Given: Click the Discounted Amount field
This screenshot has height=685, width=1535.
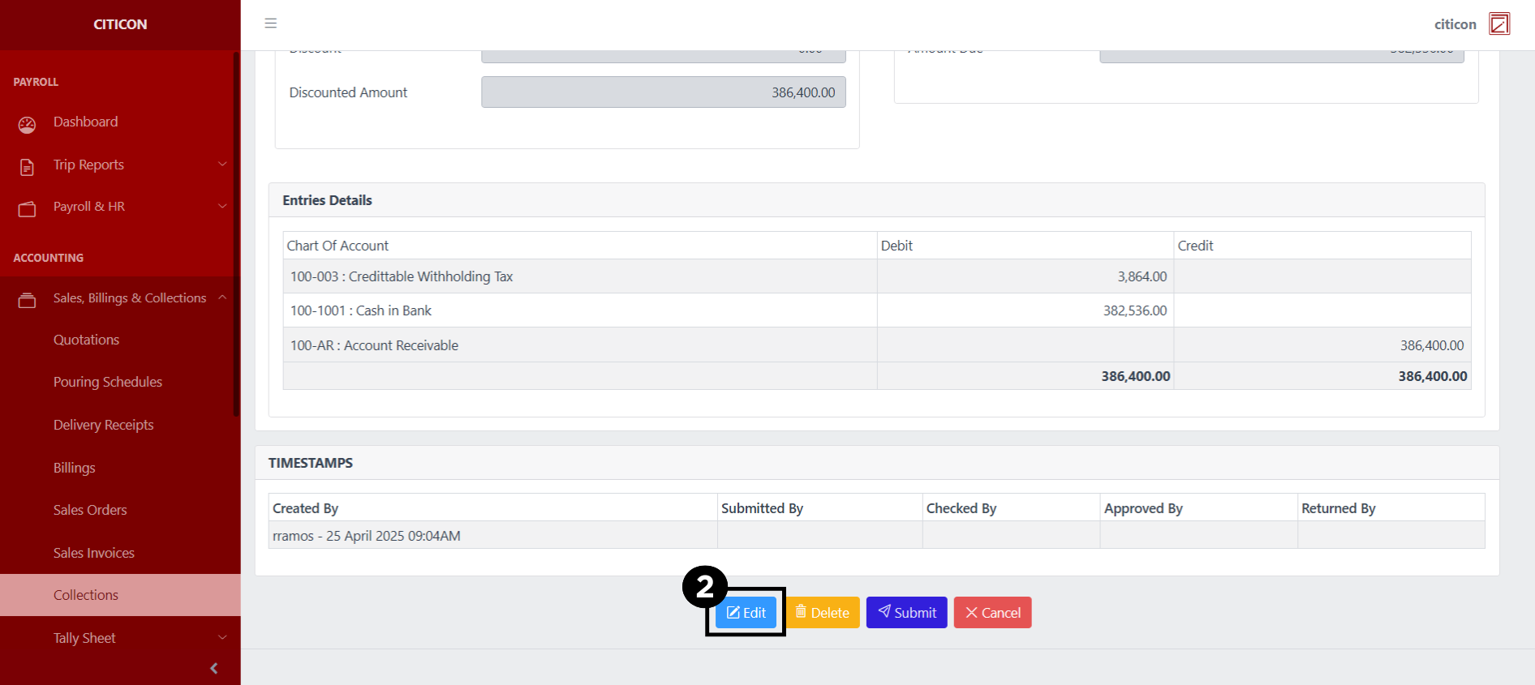Looking at the screenshot, I should click(x=663, y=92).
